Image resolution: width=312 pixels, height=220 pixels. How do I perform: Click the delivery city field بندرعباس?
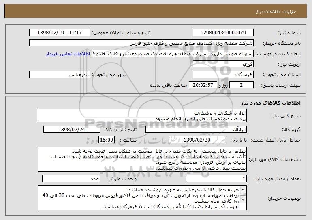point(60,75)
